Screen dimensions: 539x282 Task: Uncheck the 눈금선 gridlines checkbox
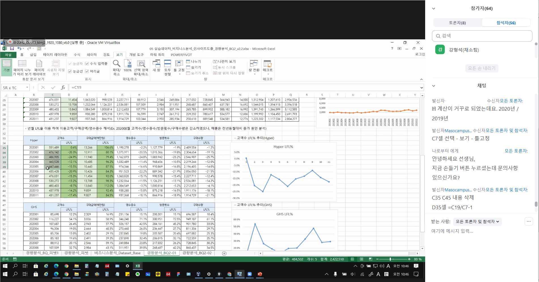[70, 71]
